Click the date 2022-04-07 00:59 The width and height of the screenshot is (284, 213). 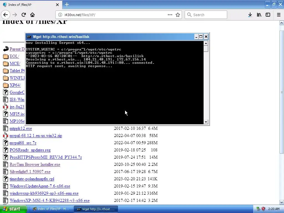pyautogui.click(x=130, y=143)
